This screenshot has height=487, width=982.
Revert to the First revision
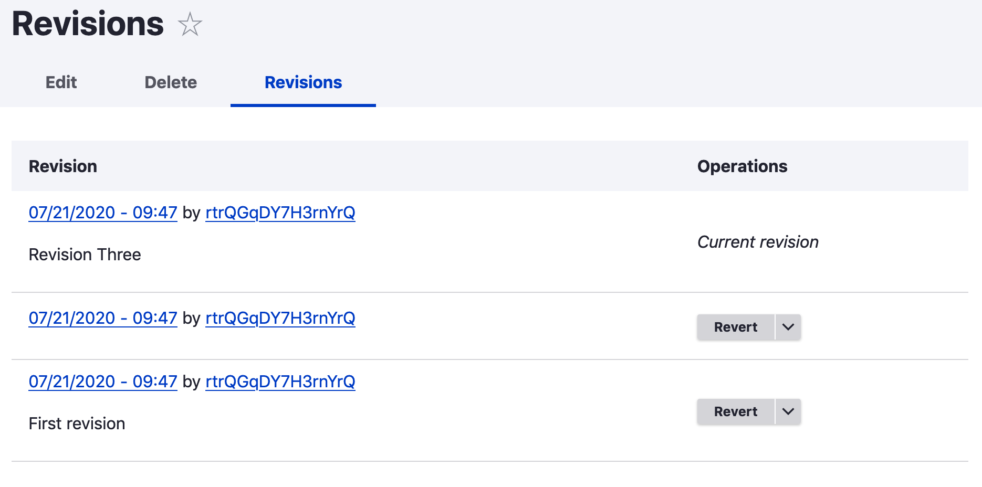735,411
